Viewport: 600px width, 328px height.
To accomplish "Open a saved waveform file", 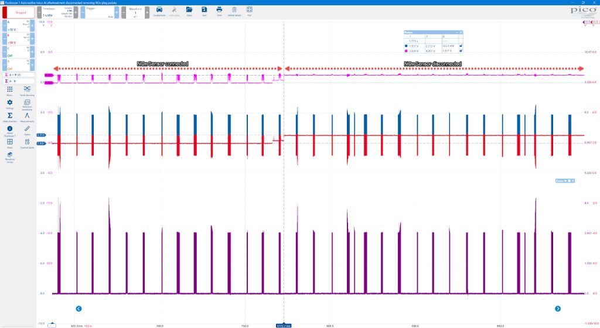I will click(x=189, y=11).
